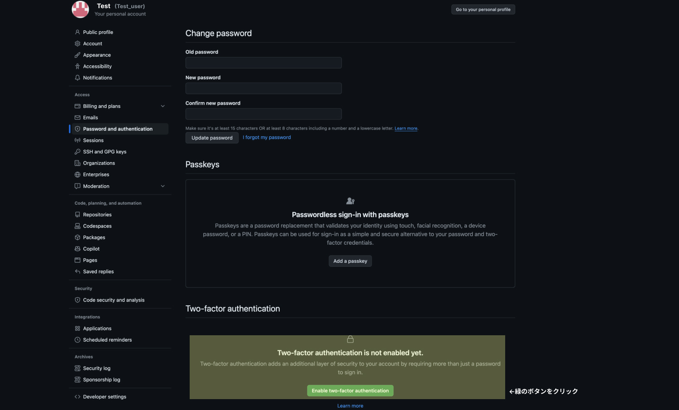The image size is (679, 410).
Task: Open Code security and analysis settings
Action: 114,299
